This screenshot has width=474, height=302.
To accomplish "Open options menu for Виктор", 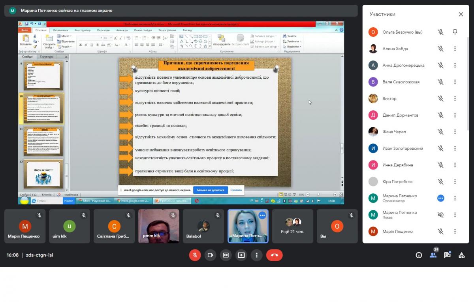I will pos(455,98).
